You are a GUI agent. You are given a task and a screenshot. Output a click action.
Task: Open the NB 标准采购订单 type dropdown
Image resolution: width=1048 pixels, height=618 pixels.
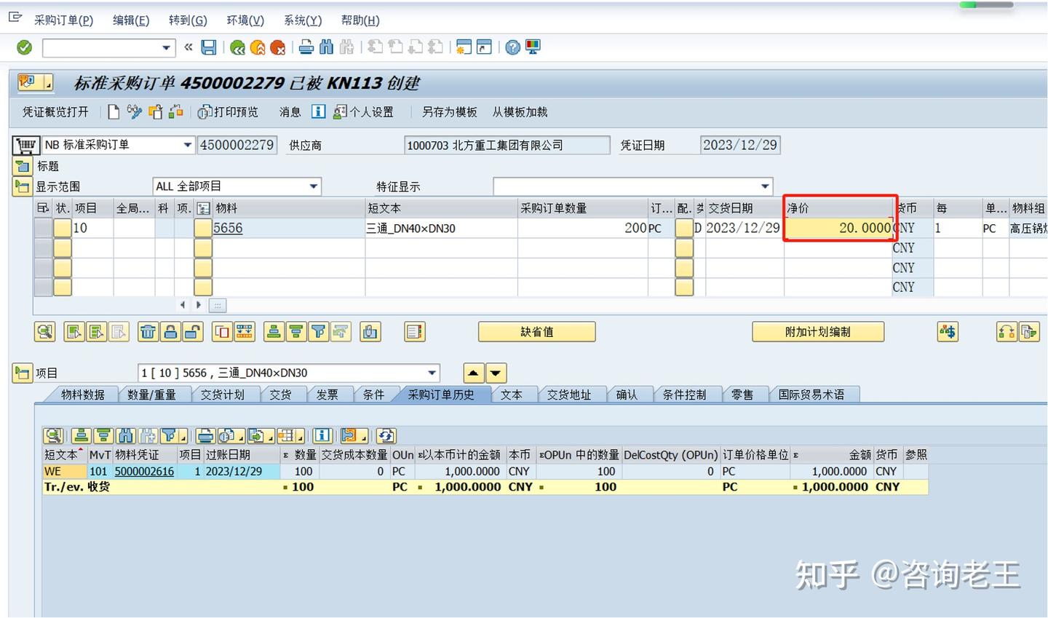pyautogui.click(x=188, y=146)
